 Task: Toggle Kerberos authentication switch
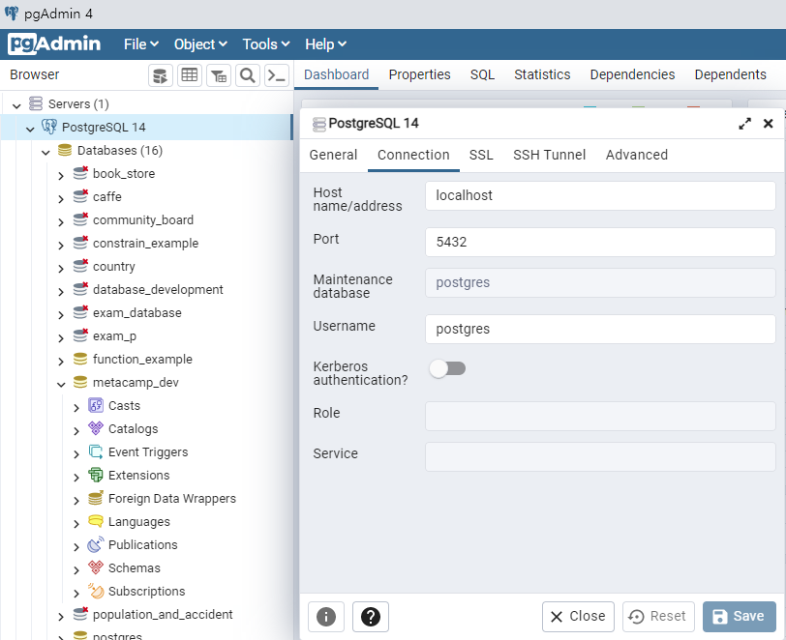click(447, 368)
